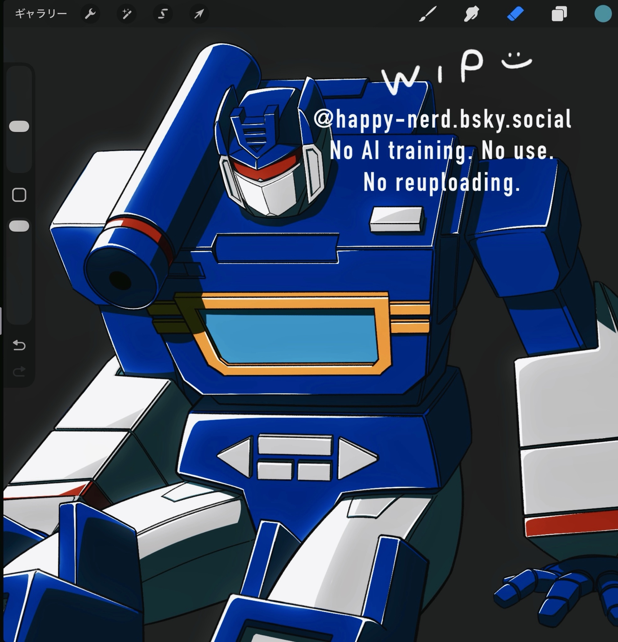Viewport: 618px width, 642px height.
Task: Select the Transform arrow tool
Action: coord(199,14)
